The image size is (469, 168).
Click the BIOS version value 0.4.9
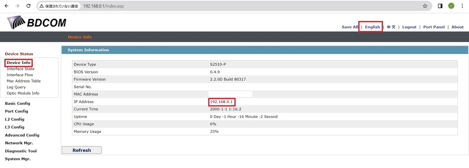pyautogui.click(x=215, y=72)
